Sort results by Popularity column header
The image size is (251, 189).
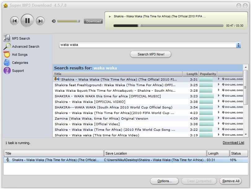click(208, 74)
